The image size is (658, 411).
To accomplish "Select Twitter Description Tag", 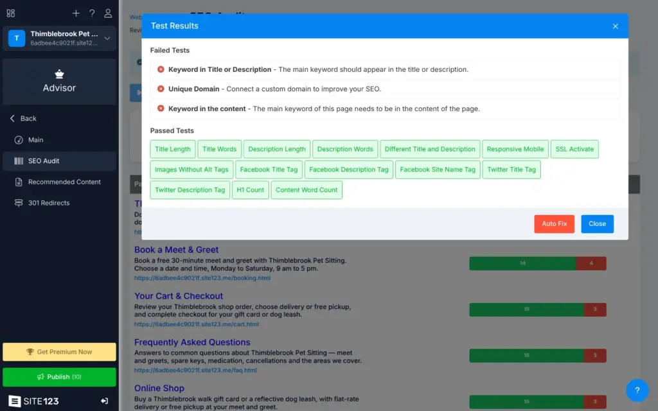I will point(190,189).
